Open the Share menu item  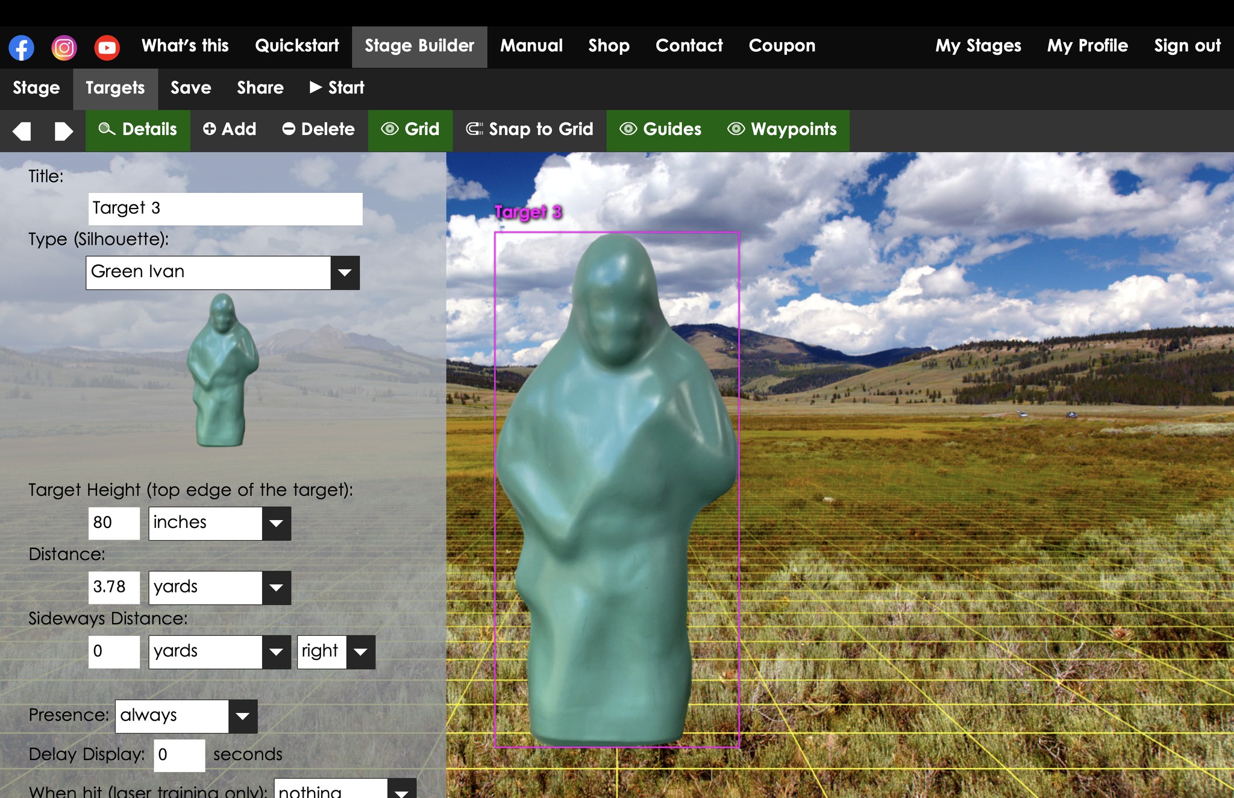[260, 88]
